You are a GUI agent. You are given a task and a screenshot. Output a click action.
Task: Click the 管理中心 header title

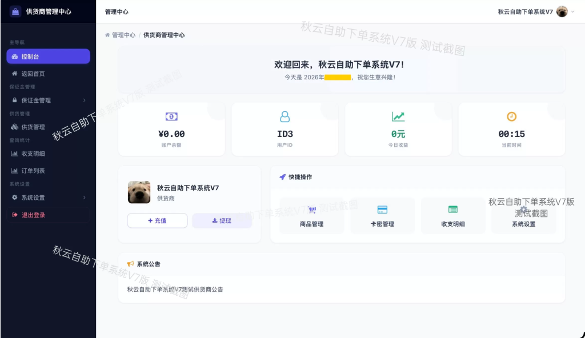(x=117, y=11)
